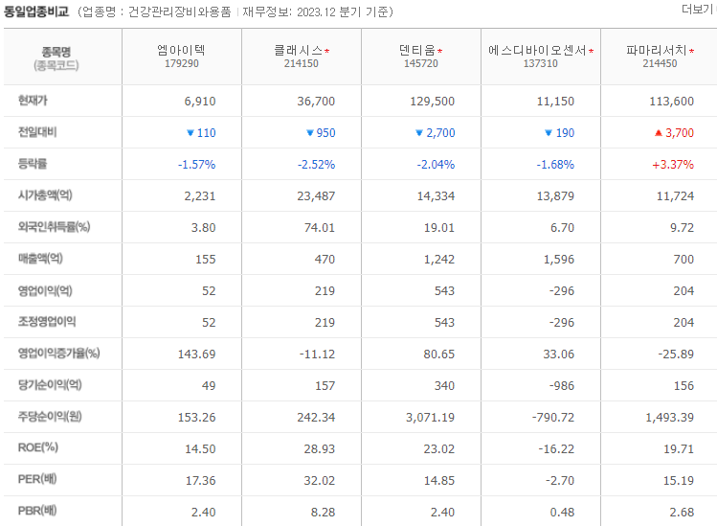Viewport: 717px width, 526px height.
Task: Click the 당기순이익(억) row label
Action: point(50,384)
